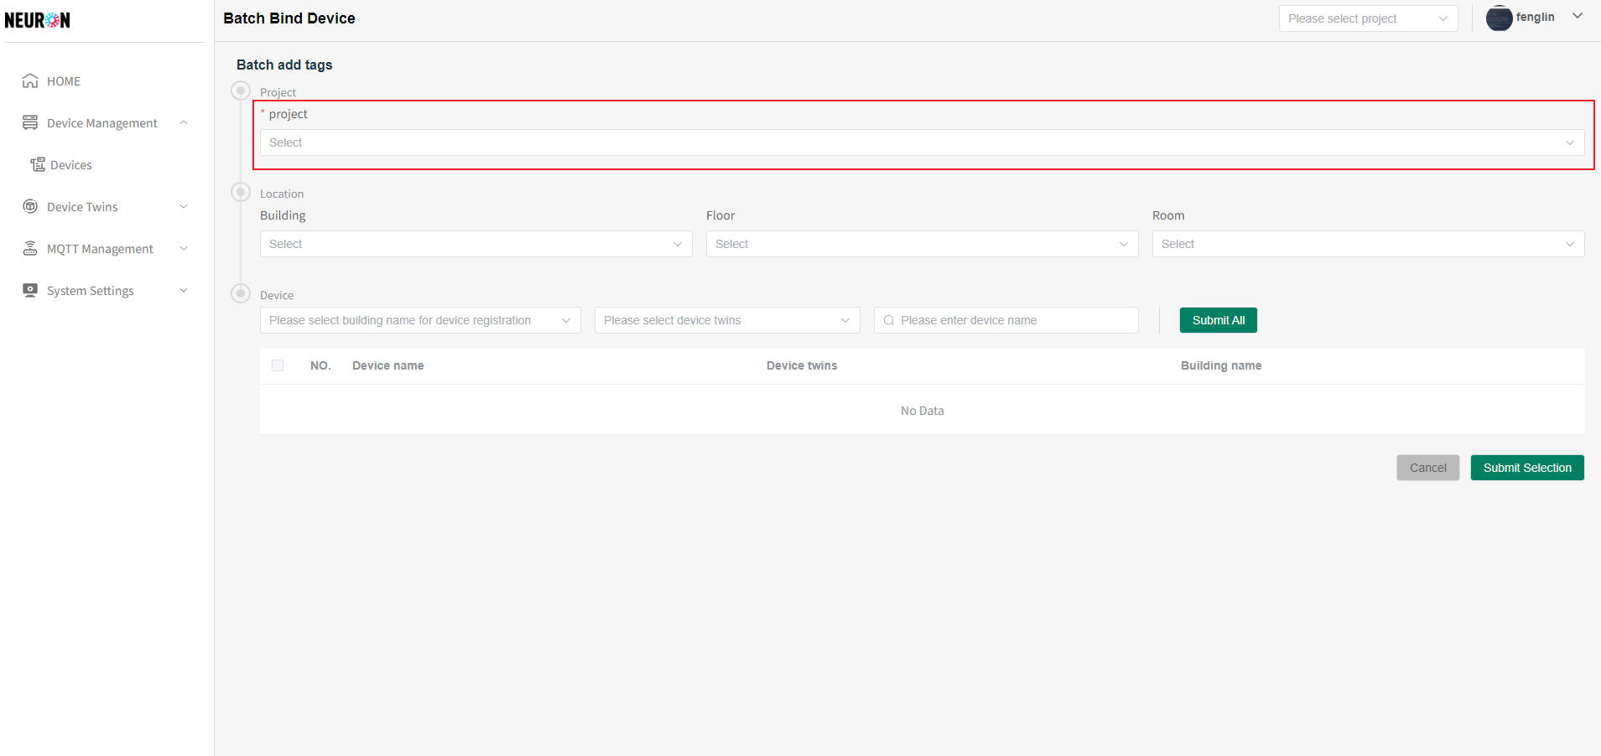This screenshot has width=1601, height=756.
Task: Open the 'Please select device twins' dropdown
Action: 727,320
